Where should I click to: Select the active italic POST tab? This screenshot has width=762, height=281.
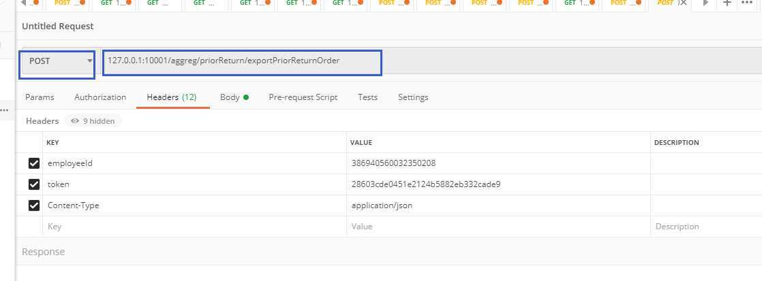pyautogui.click(x=667, y=3)
